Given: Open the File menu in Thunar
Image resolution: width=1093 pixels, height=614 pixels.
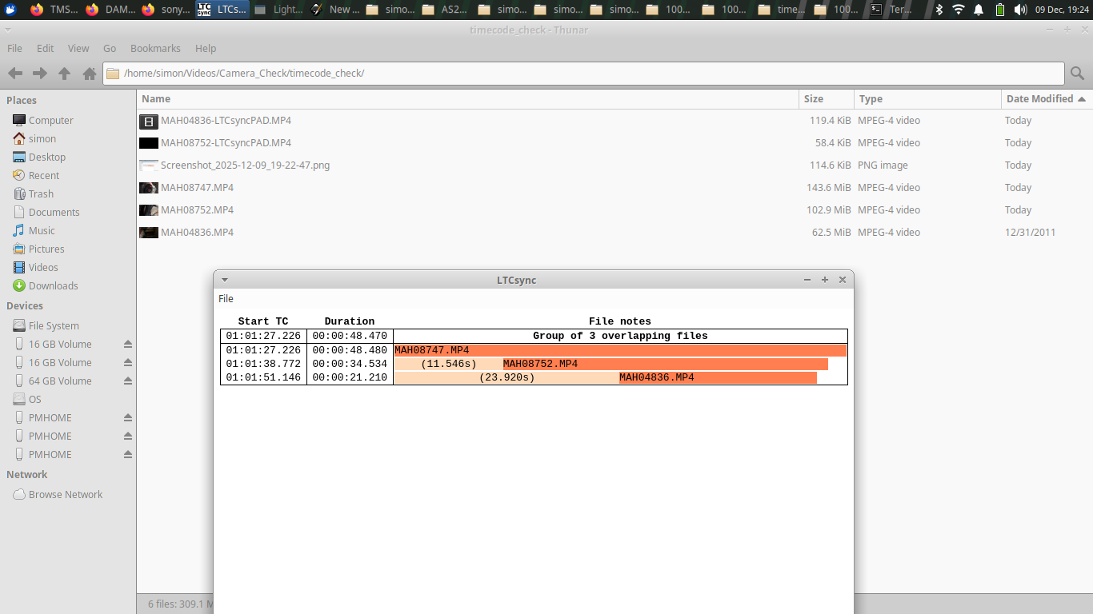Looking at the screenshot, I should click(14, 48).
